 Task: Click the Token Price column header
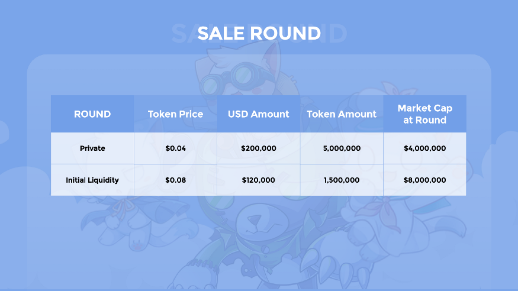[x=175, y=114]
